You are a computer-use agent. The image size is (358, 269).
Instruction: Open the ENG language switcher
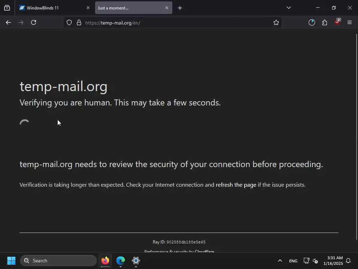click(x=293, y=261)
